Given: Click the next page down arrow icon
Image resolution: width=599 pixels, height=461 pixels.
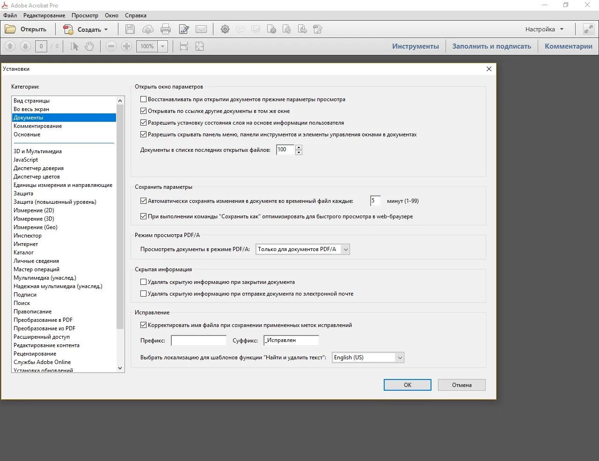Looking at the screenshot, I should point(26,46).
